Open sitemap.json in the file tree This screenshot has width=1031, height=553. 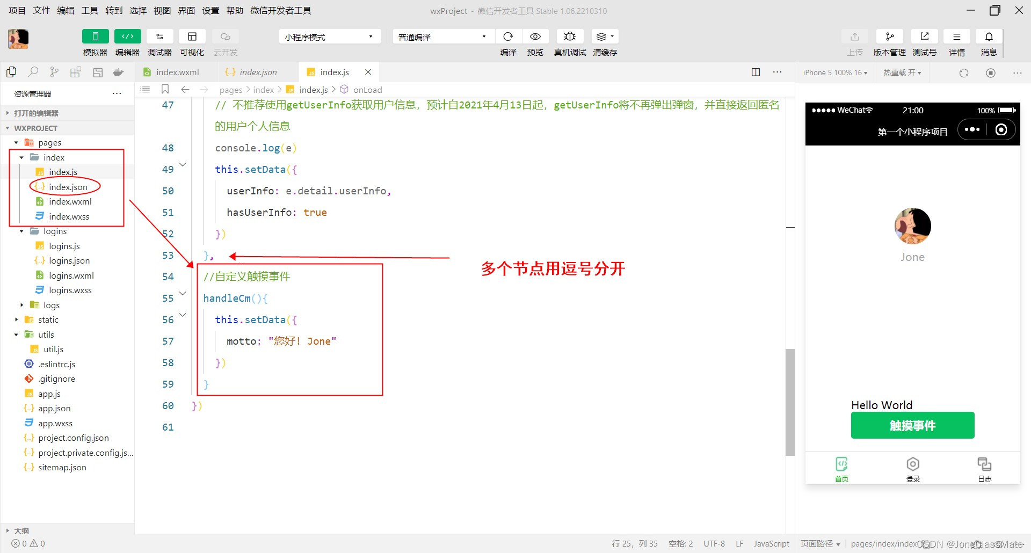(62, 468)
